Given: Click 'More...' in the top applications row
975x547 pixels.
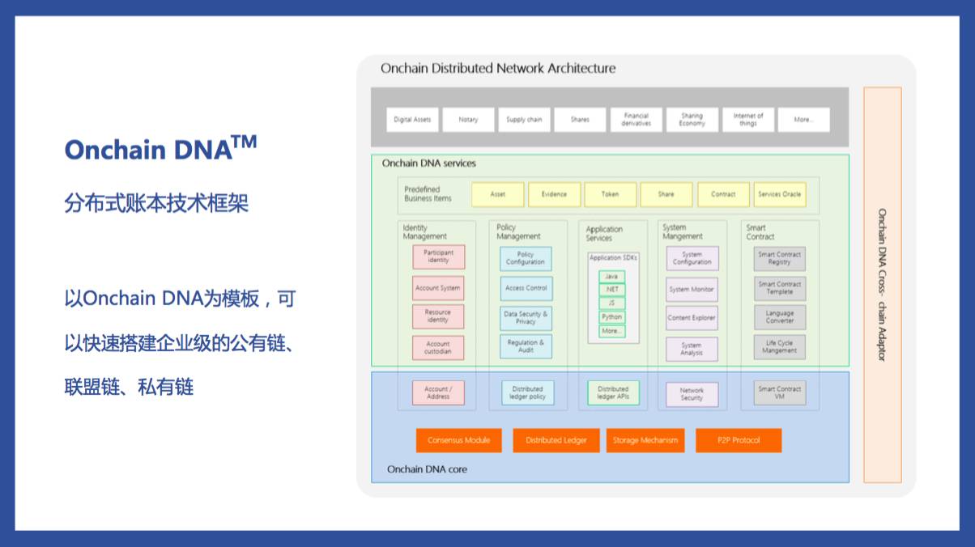Looking at the screenshot, I should click(804, 120).
